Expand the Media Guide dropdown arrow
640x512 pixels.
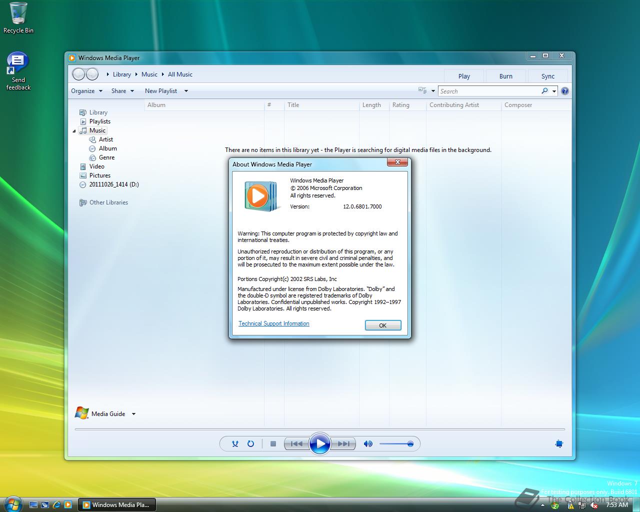133,414
